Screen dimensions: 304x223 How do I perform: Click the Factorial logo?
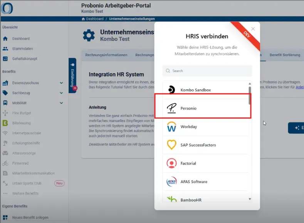click(171, 163)
